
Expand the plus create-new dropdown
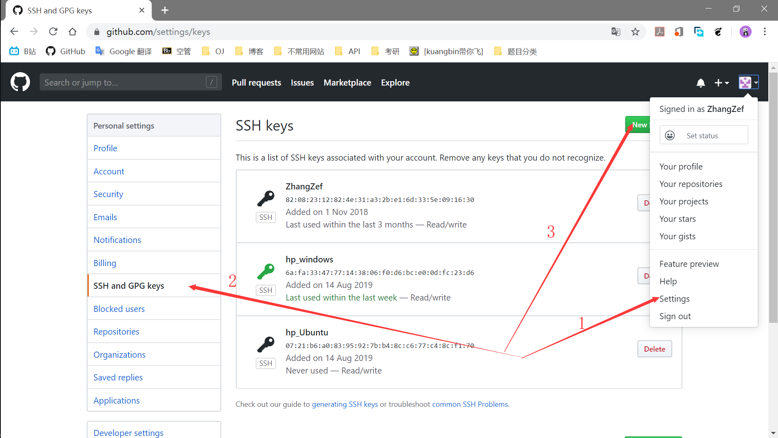pyautogui.click(x=721, y=83)
